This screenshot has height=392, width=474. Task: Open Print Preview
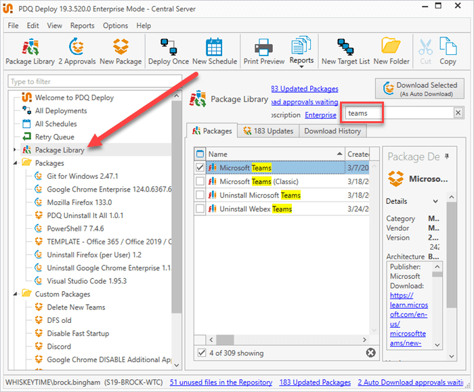(264, 51)
